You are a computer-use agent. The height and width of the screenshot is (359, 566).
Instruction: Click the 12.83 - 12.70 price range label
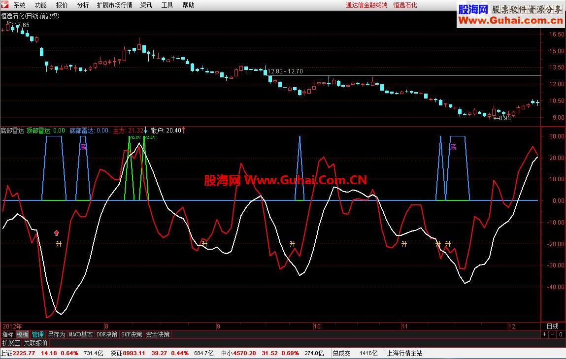285,71
